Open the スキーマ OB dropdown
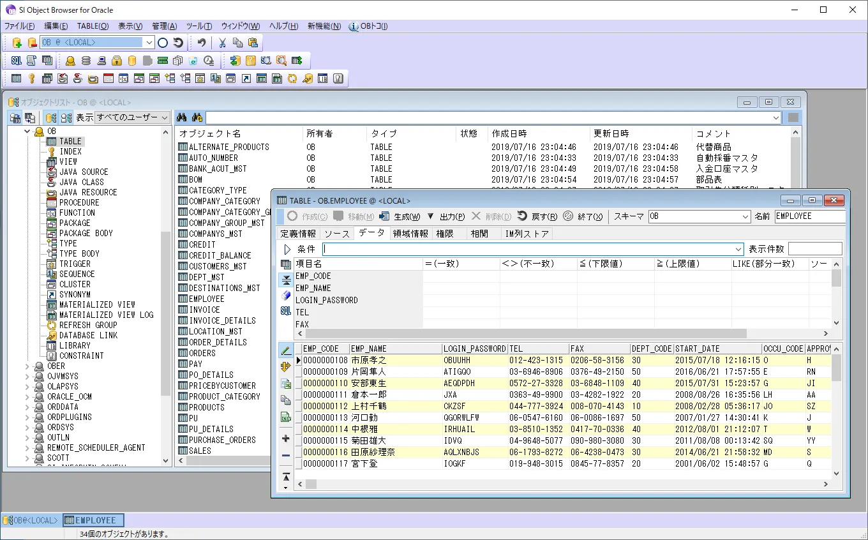Screen dimensions: 868x540 tap(745, 216)
